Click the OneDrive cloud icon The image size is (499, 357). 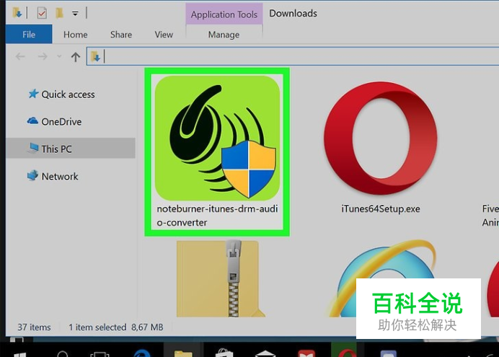click(32, 121)
